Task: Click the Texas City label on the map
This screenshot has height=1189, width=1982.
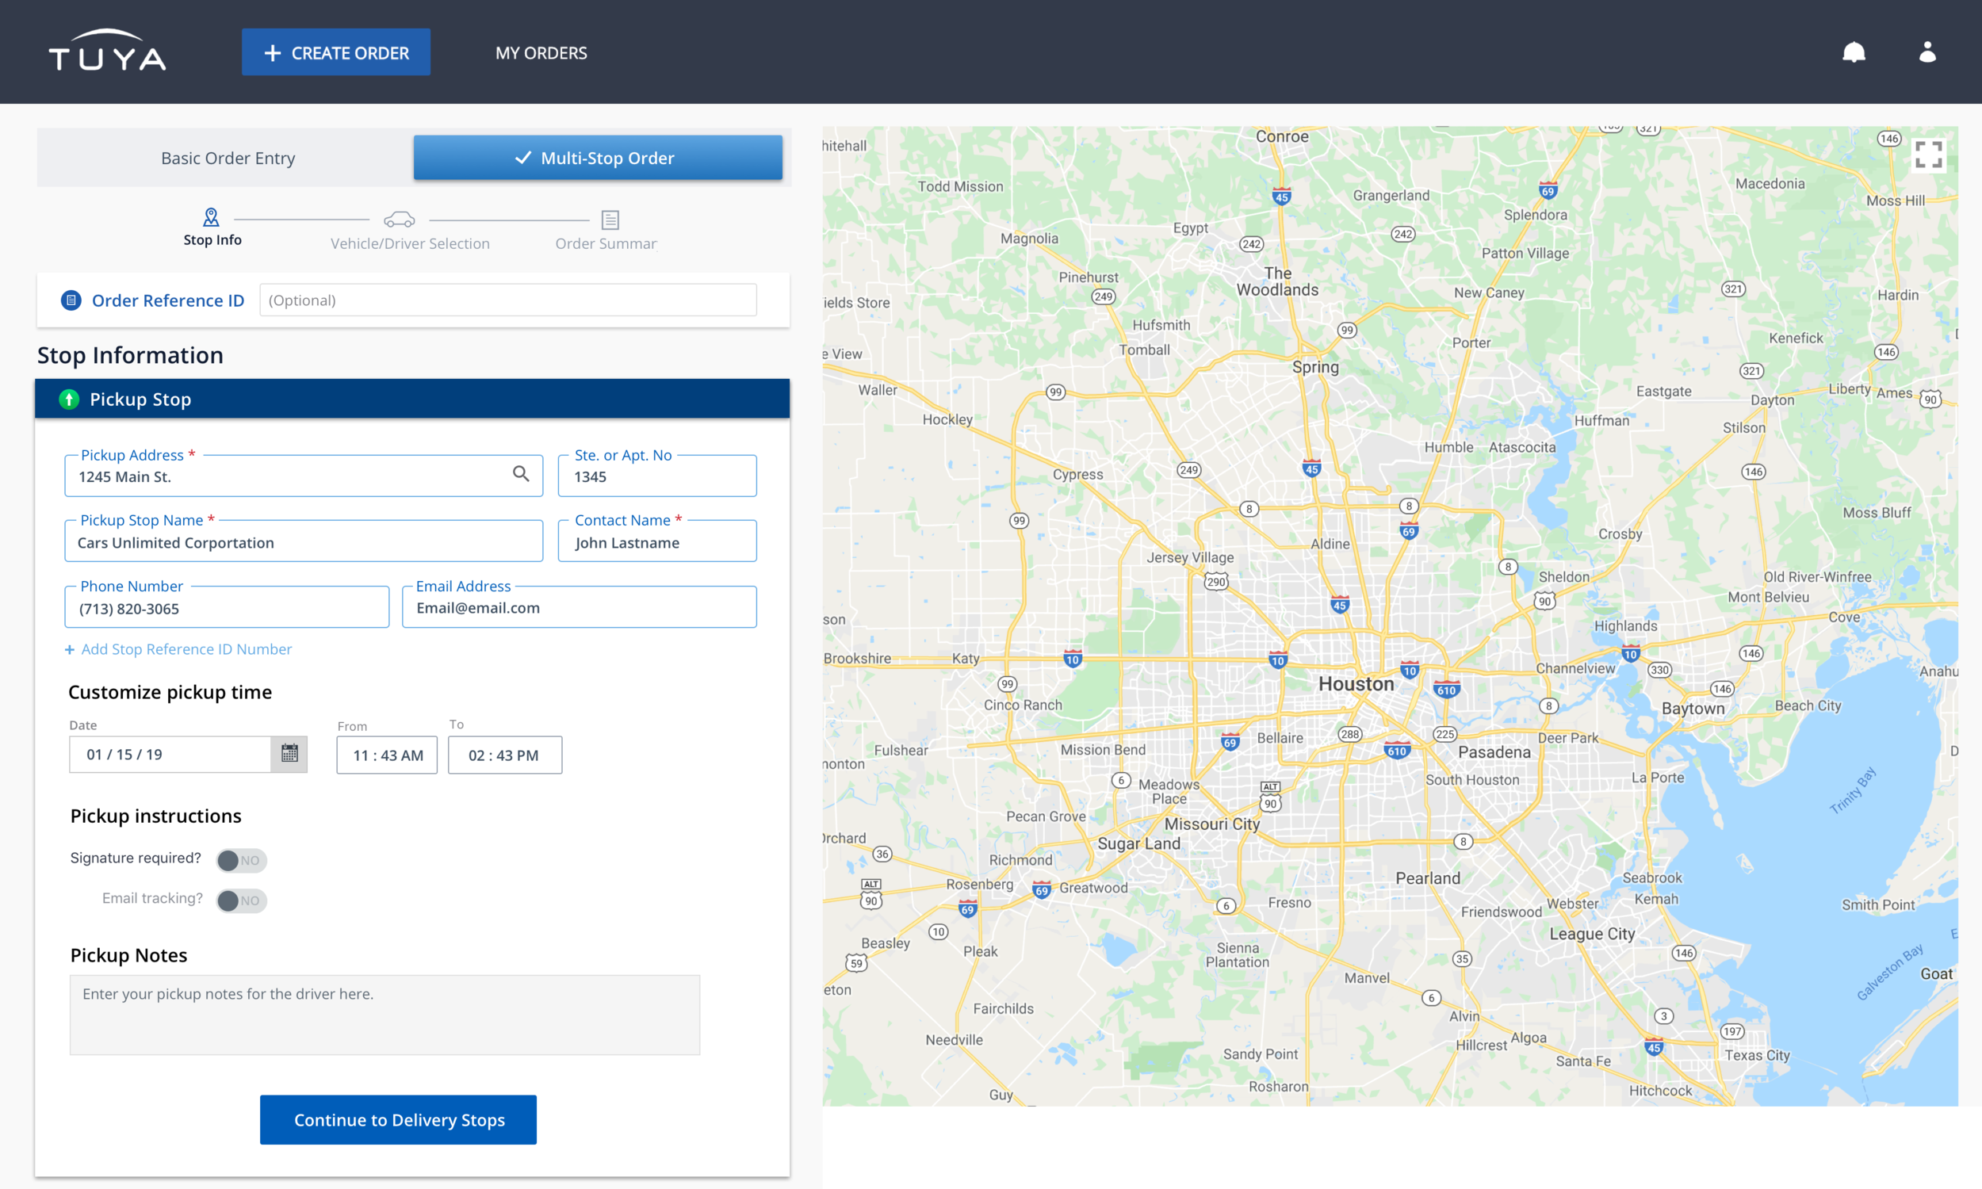Action: (1757, 1055)
